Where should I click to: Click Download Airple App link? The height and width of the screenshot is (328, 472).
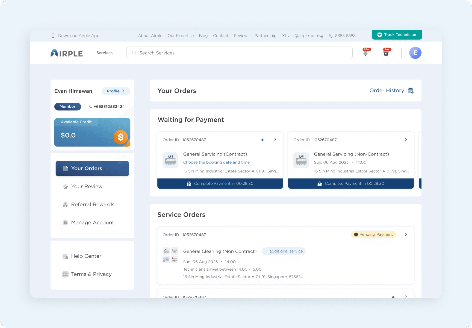79,36
